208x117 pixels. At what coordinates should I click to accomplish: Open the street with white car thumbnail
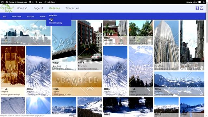point(90,45)
